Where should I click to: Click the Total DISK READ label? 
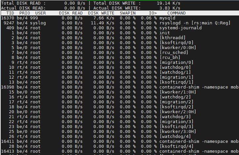[x=22, y=3]
